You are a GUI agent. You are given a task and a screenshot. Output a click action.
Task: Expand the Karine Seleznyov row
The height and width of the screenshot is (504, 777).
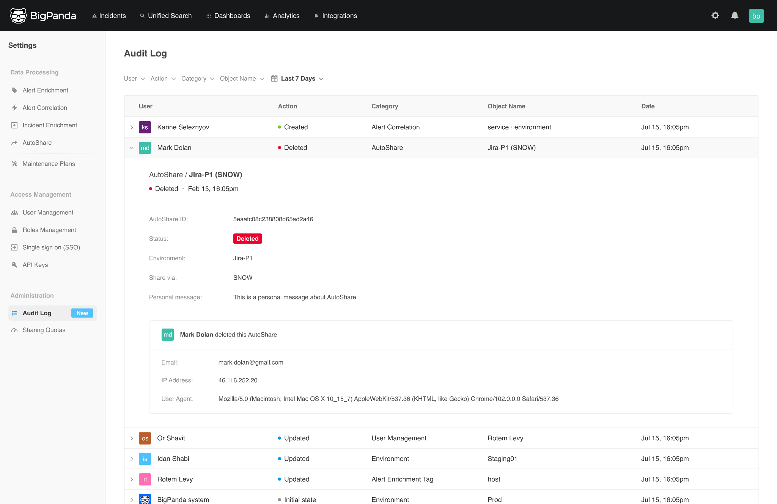[x=132, y=127]
